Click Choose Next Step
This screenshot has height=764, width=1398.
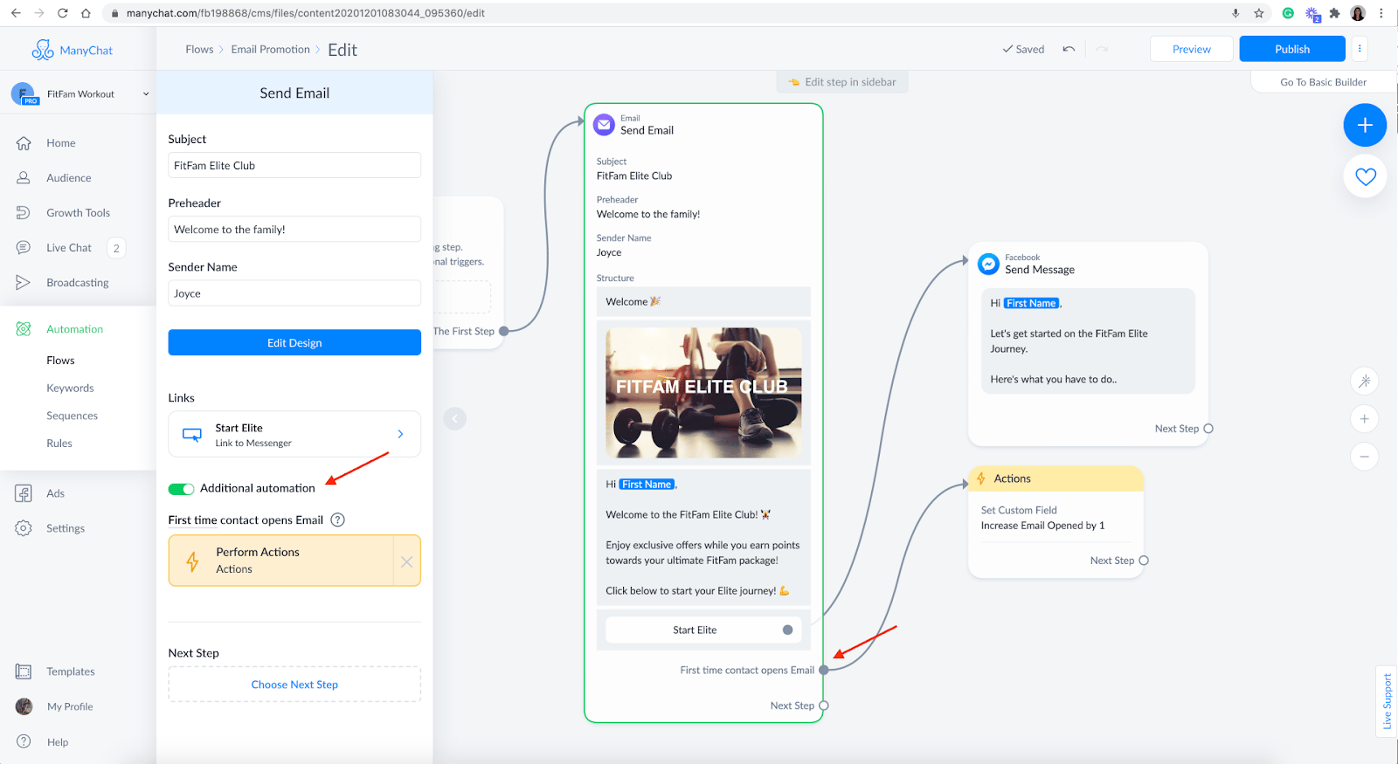point(294,685)
